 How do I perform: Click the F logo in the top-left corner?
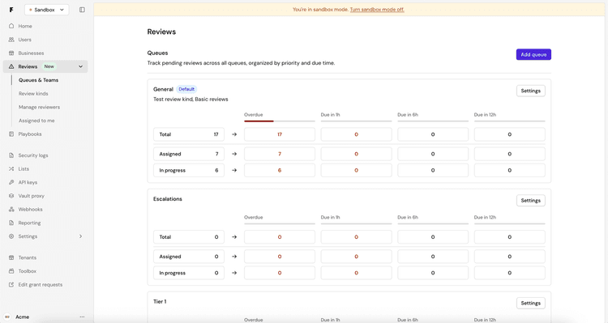point(11,10)
